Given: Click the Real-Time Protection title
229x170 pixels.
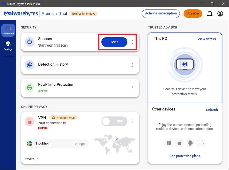Looking at the screenshot, I should tap(56, 85).
